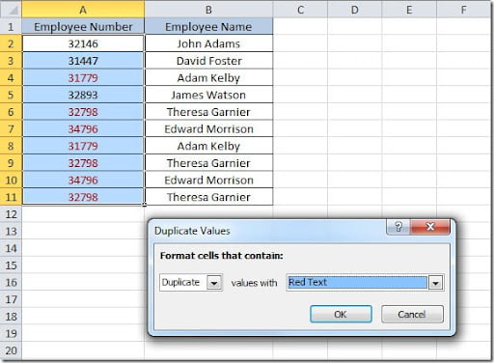Click the David Foster cell
Image resolution: width=494 pixels, height=363 pixels.
208,61
